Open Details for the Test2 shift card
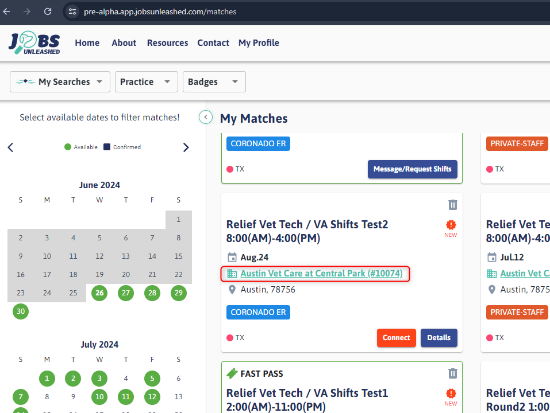Viewport: 550px width, 413px height. point(439,338)
